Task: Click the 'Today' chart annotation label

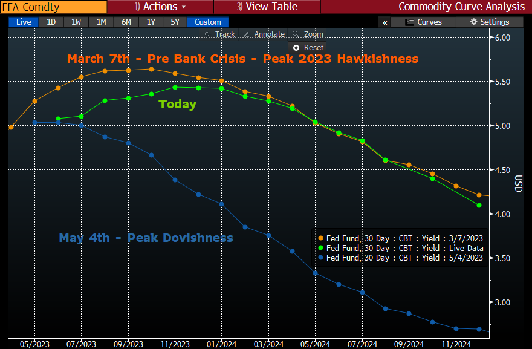Action: coord(177,104)
